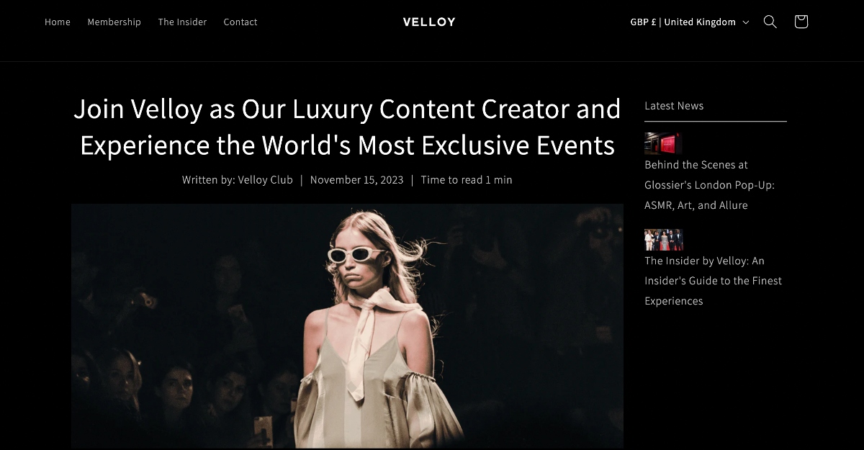
Task: Click the runway model hero image
Action: 347,326
